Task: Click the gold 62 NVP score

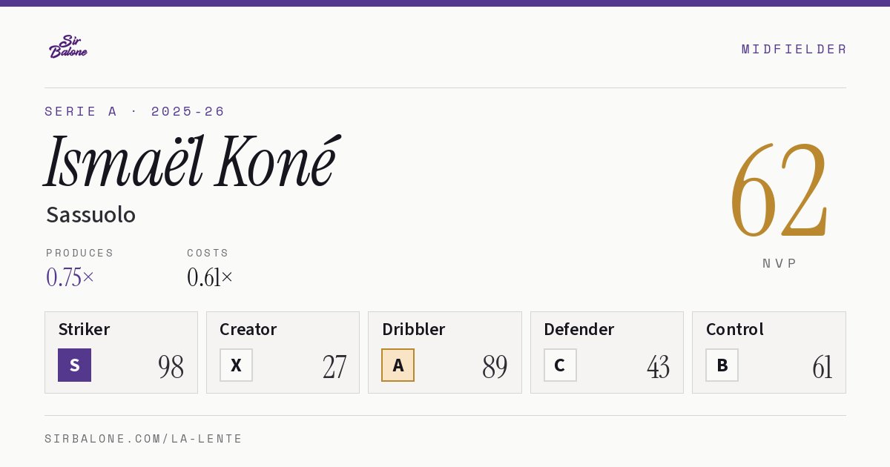Action: pyautogui.click(x=779, y=190)
